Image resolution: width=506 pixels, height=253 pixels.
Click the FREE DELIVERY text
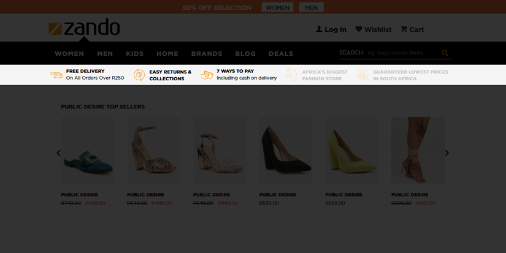click(85, 71)
